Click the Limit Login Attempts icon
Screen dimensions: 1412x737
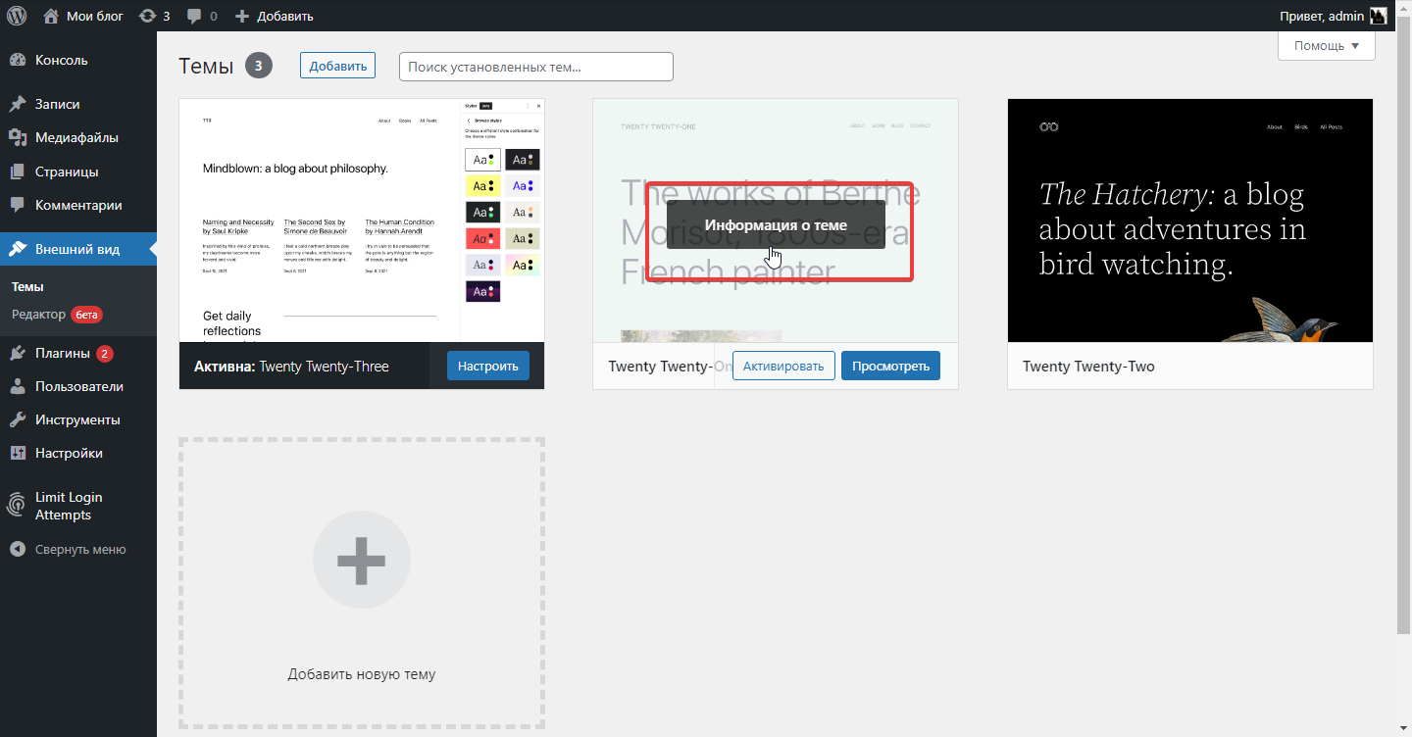18,506
